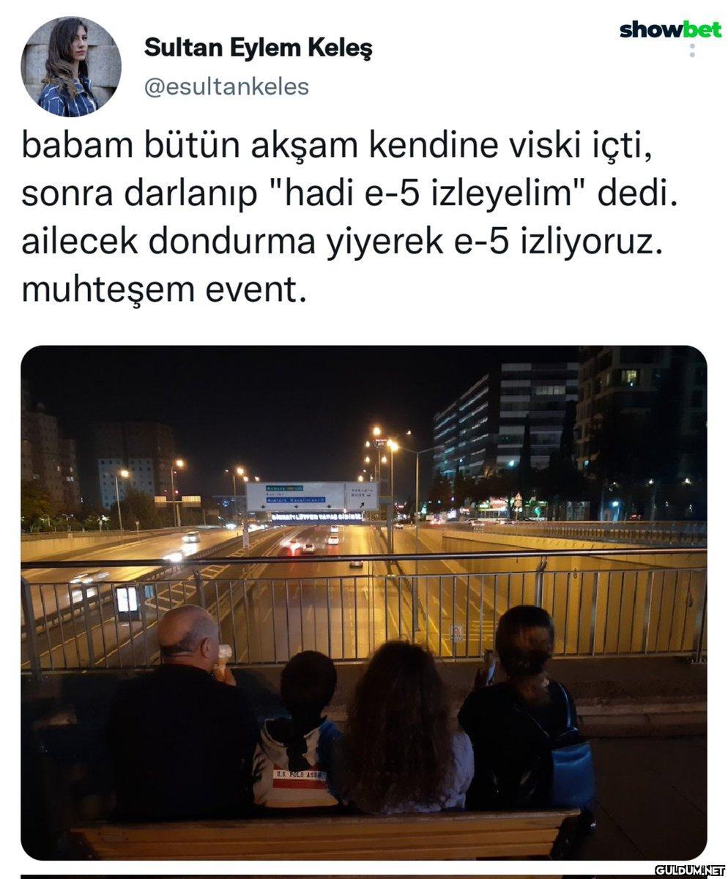The image size is (728, 879).
Task: Click the lit office building in photo
Action: click(x=506, y=421)
